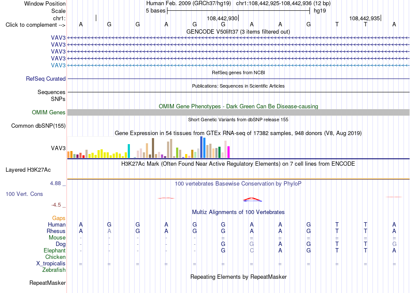
Task: Click the orange Gaps label
Action: pos(59,218)
